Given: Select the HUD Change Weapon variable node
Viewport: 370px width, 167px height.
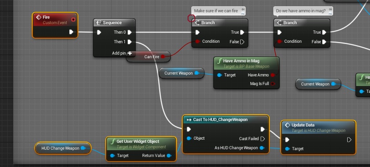Looking at the screenshot, I should [63, 148].
